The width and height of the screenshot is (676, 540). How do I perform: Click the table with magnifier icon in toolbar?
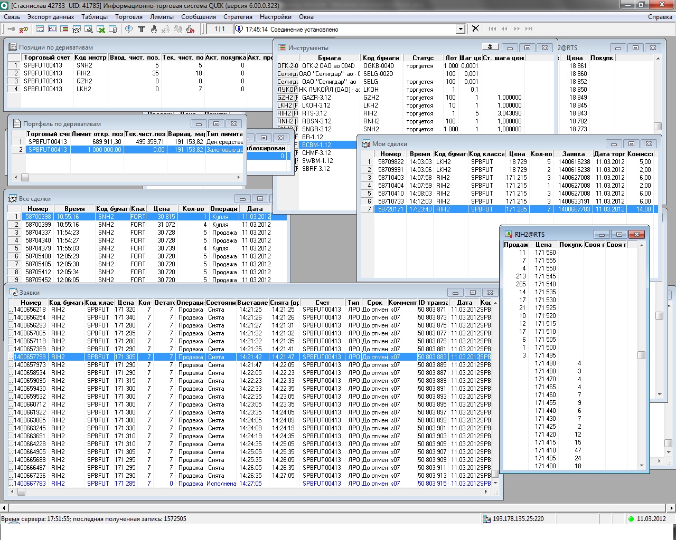click(x=89, y=29)
